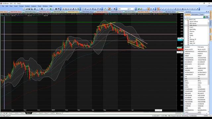Select RELIANCE in symbol list
This screenshot has height=119, width=212.
pyautogui.click(x=188, y=93)
